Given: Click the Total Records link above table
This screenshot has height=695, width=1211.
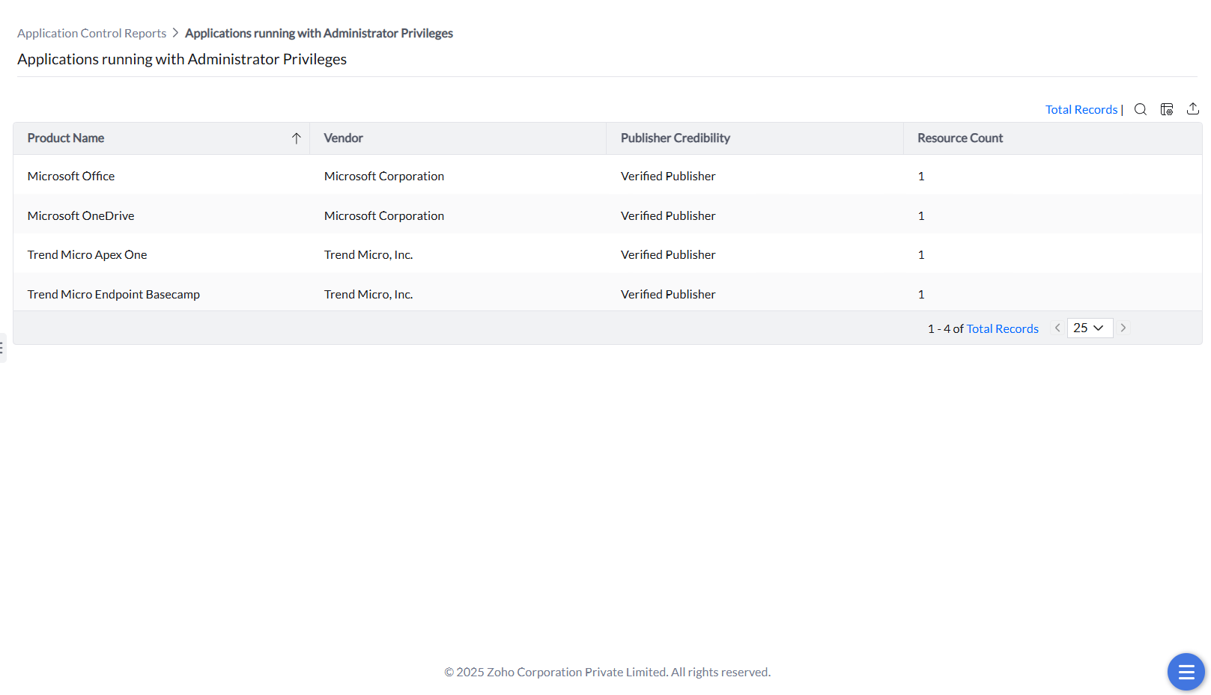Looking at the screenshot, I should pos(1081,109).
